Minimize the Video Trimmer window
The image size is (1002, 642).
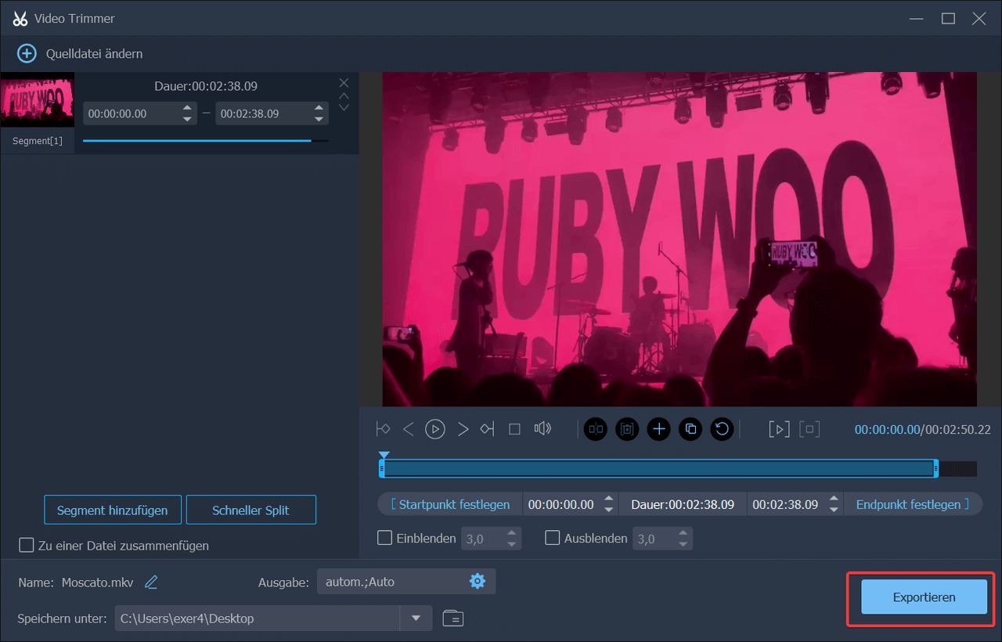tap(917, 18)
